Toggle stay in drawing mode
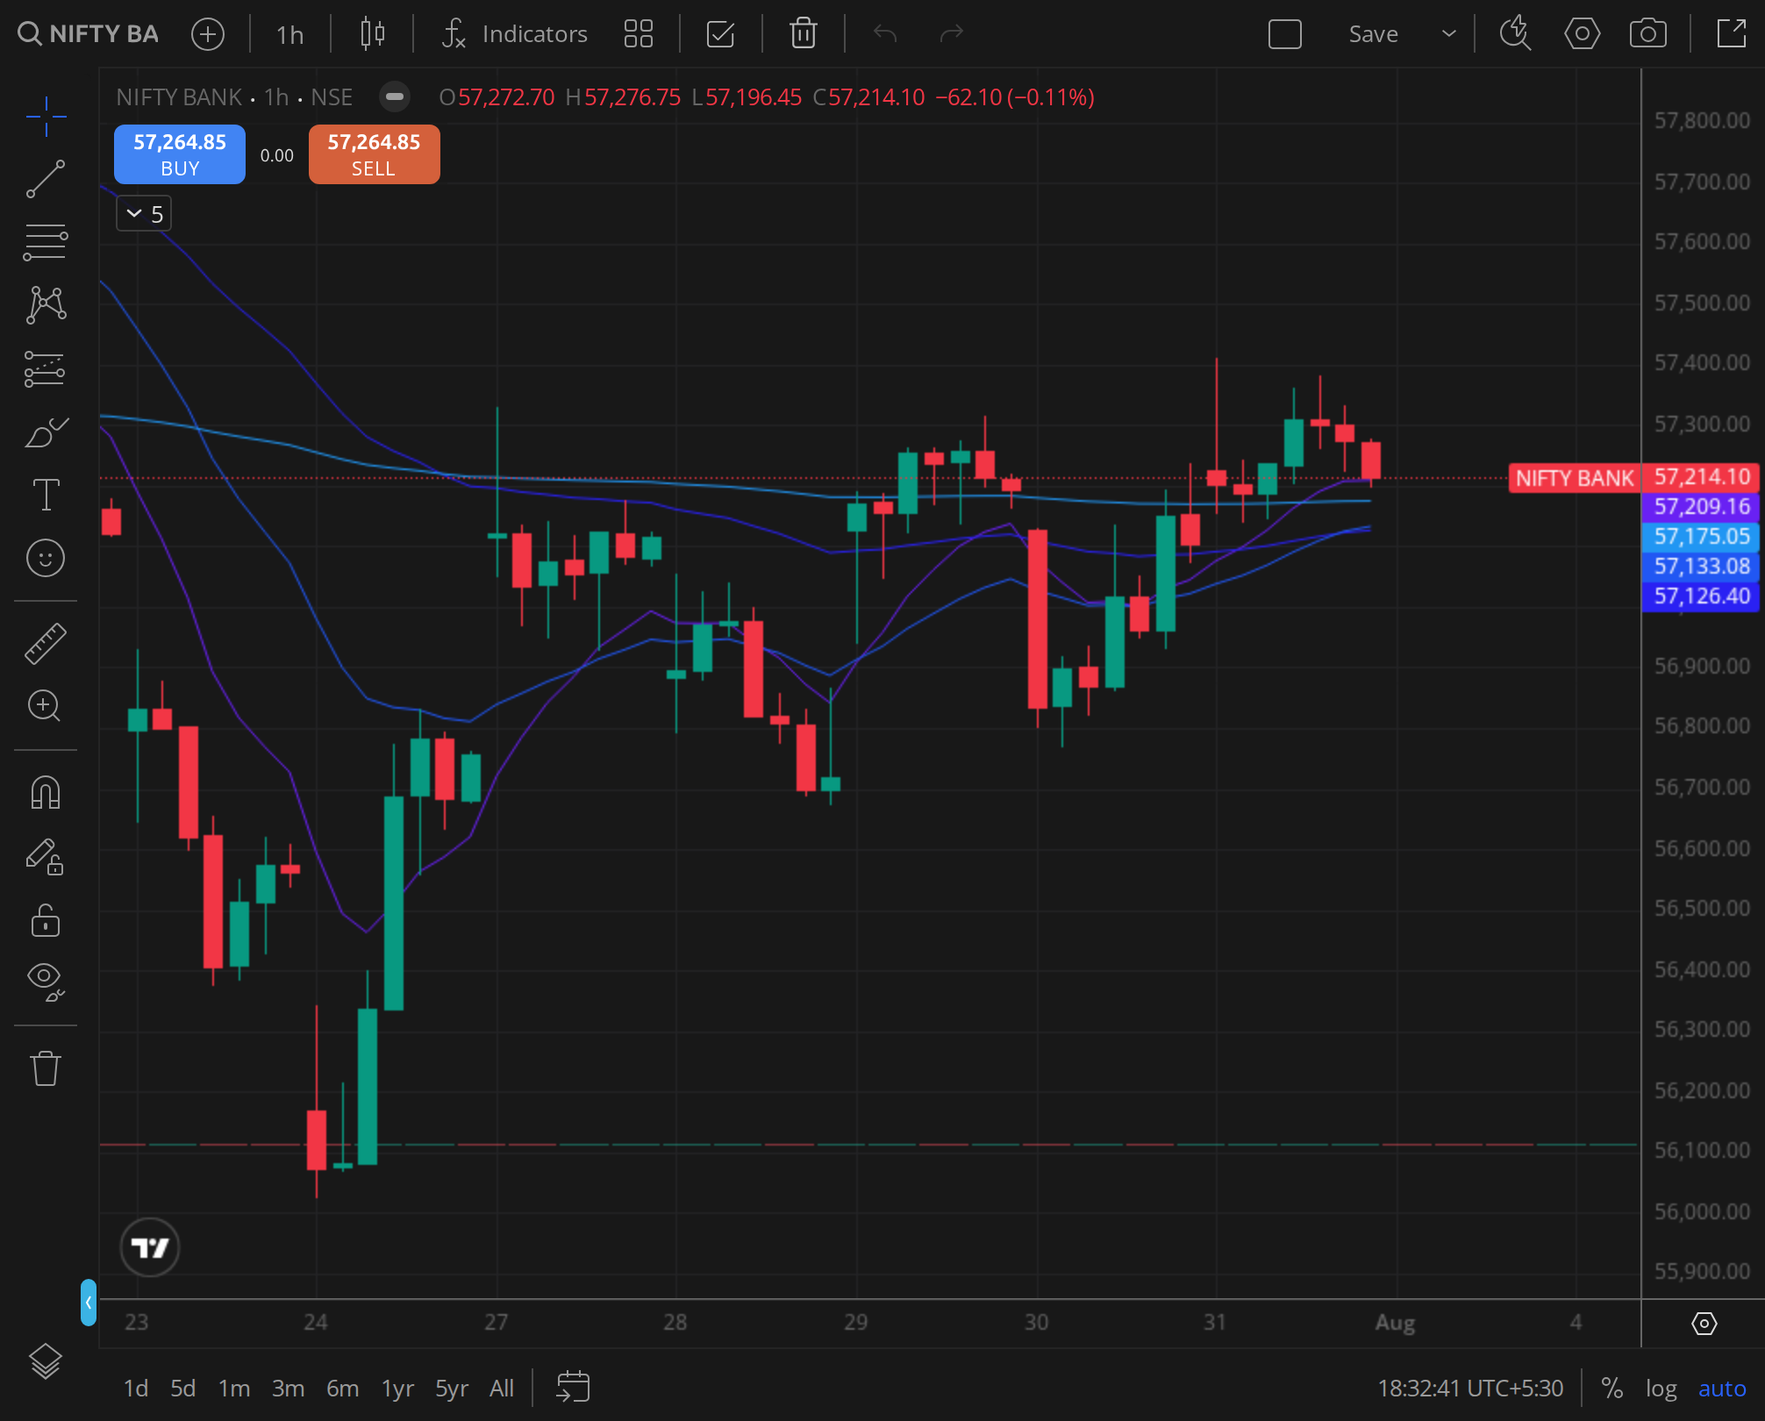This screenshot has height=1421, width=1765. point(46,856)
